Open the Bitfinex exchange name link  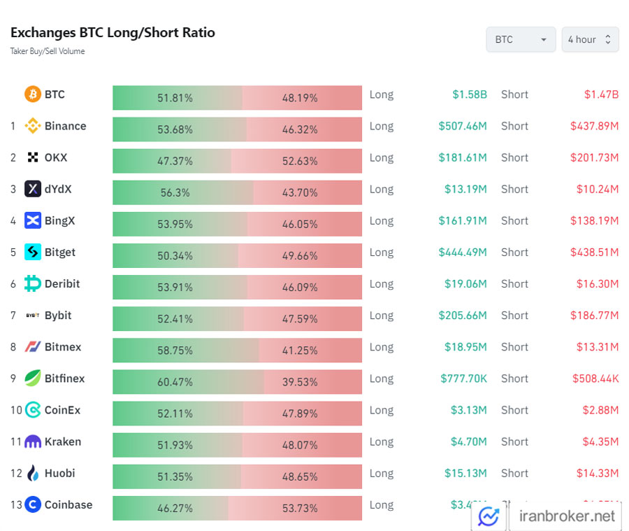point(64,378)
